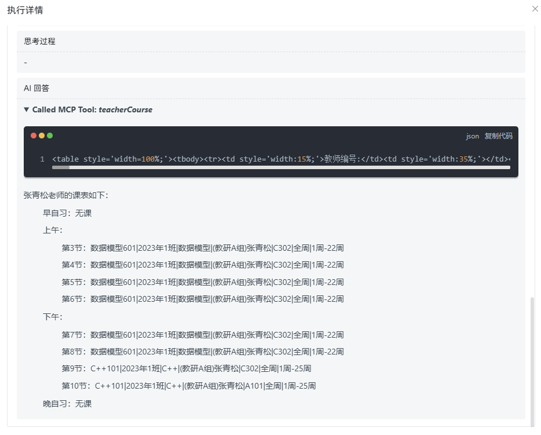Click the 下午 heading
The image size is (541, 435).
coord(53,317)
